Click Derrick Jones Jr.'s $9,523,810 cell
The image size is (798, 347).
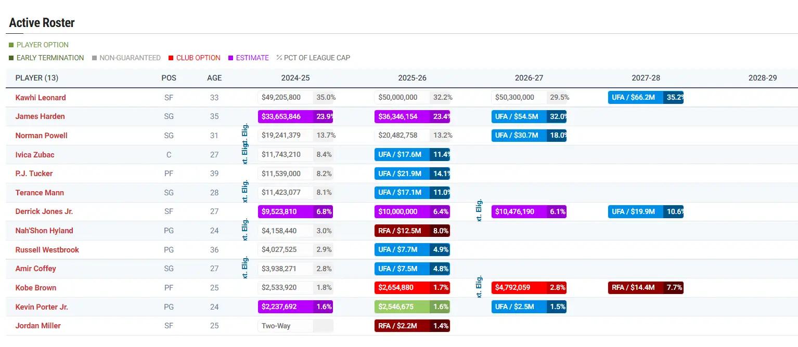tap(295, 211)
